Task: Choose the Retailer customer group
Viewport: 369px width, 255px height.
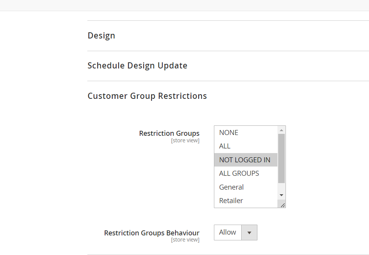Action: [231, 201]
